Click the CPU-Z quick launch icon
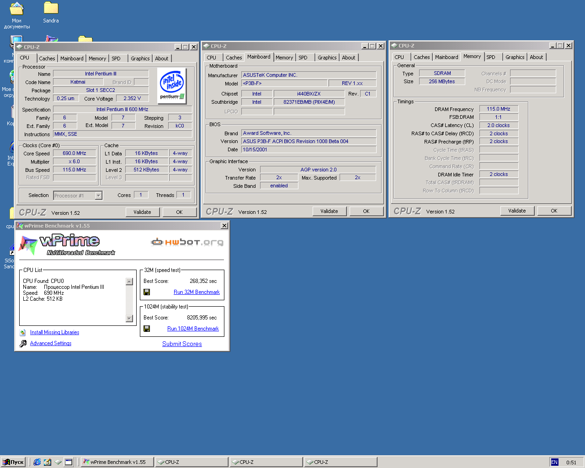The width and height of the screenshot is (585, 468). (58, 462)
